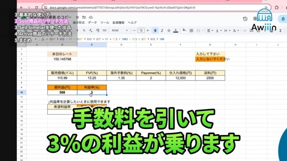Viewport: 287px width, 161px height.
Task: Open the データ menu
Action: click(x=92, y=23)
